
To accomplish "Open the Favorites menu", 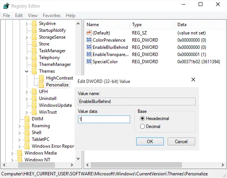I will click(x=52, y=16).
